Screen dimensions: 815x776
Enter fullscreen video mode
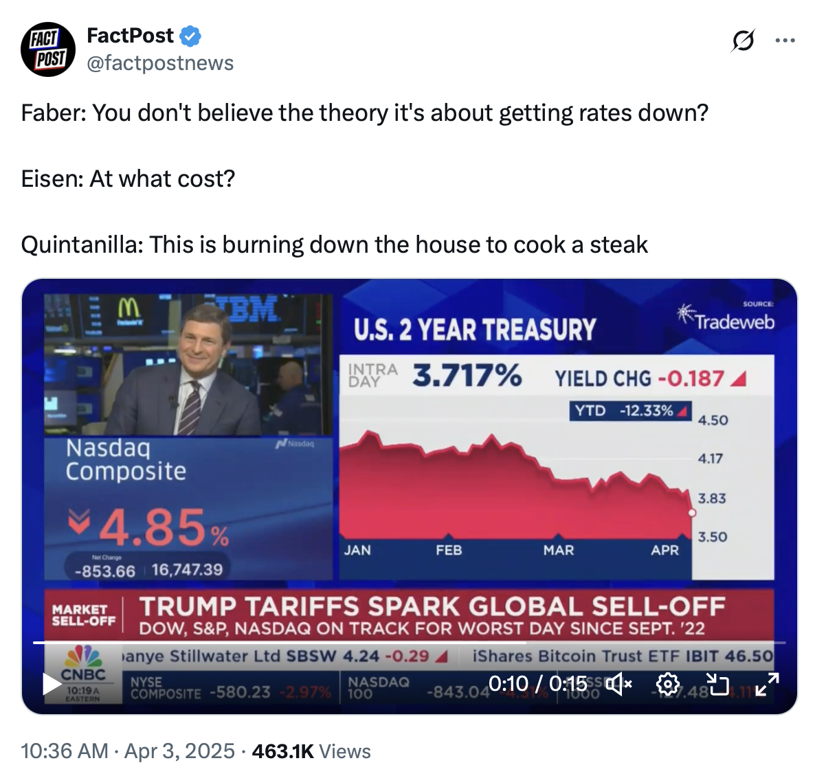coord(767,683)
